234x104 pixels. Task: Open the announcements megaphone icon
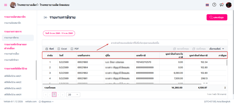coord(222,5)
